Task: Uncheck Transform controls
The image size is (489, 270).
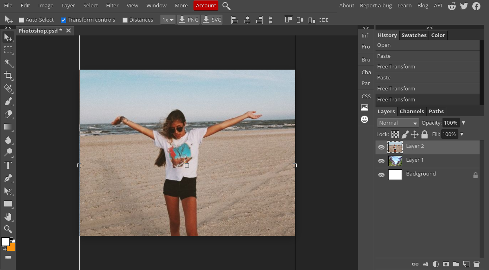Action: [x=63, y=20]
